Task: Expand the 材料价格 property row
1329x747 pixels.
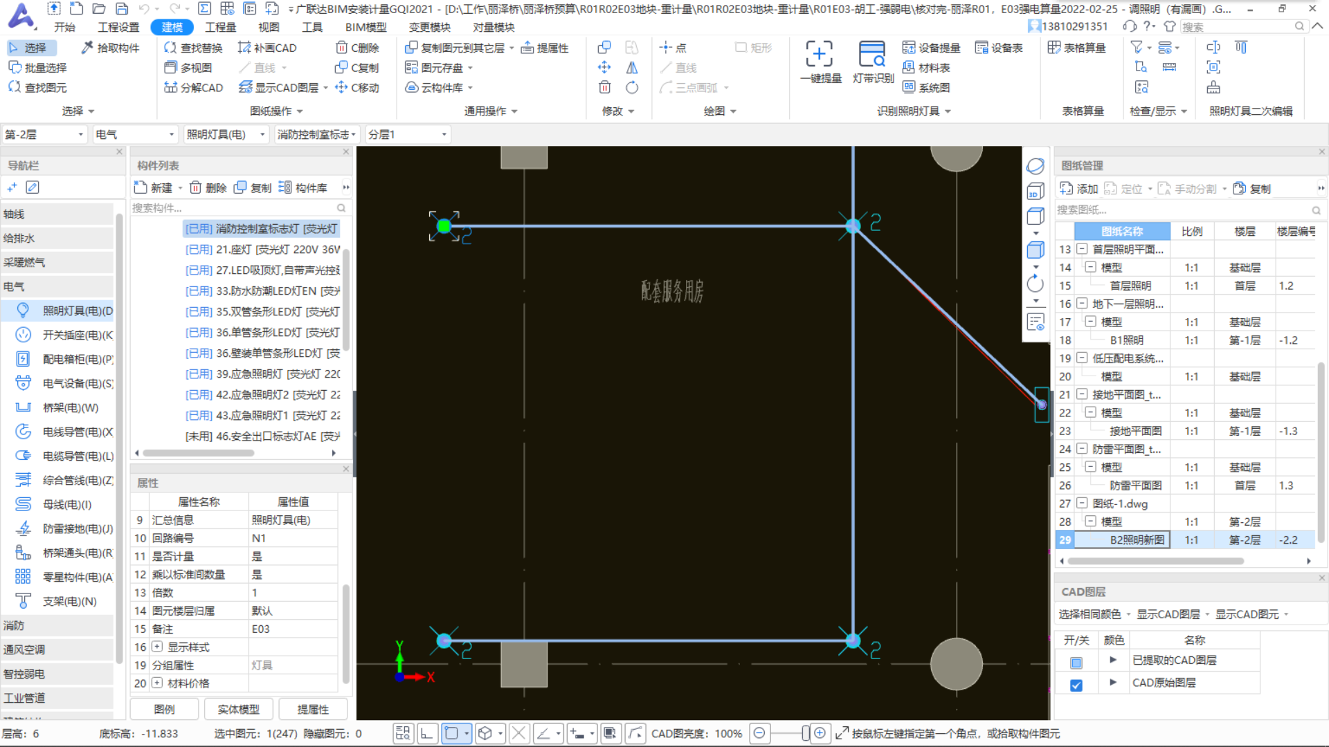Action: pos(157,683)
